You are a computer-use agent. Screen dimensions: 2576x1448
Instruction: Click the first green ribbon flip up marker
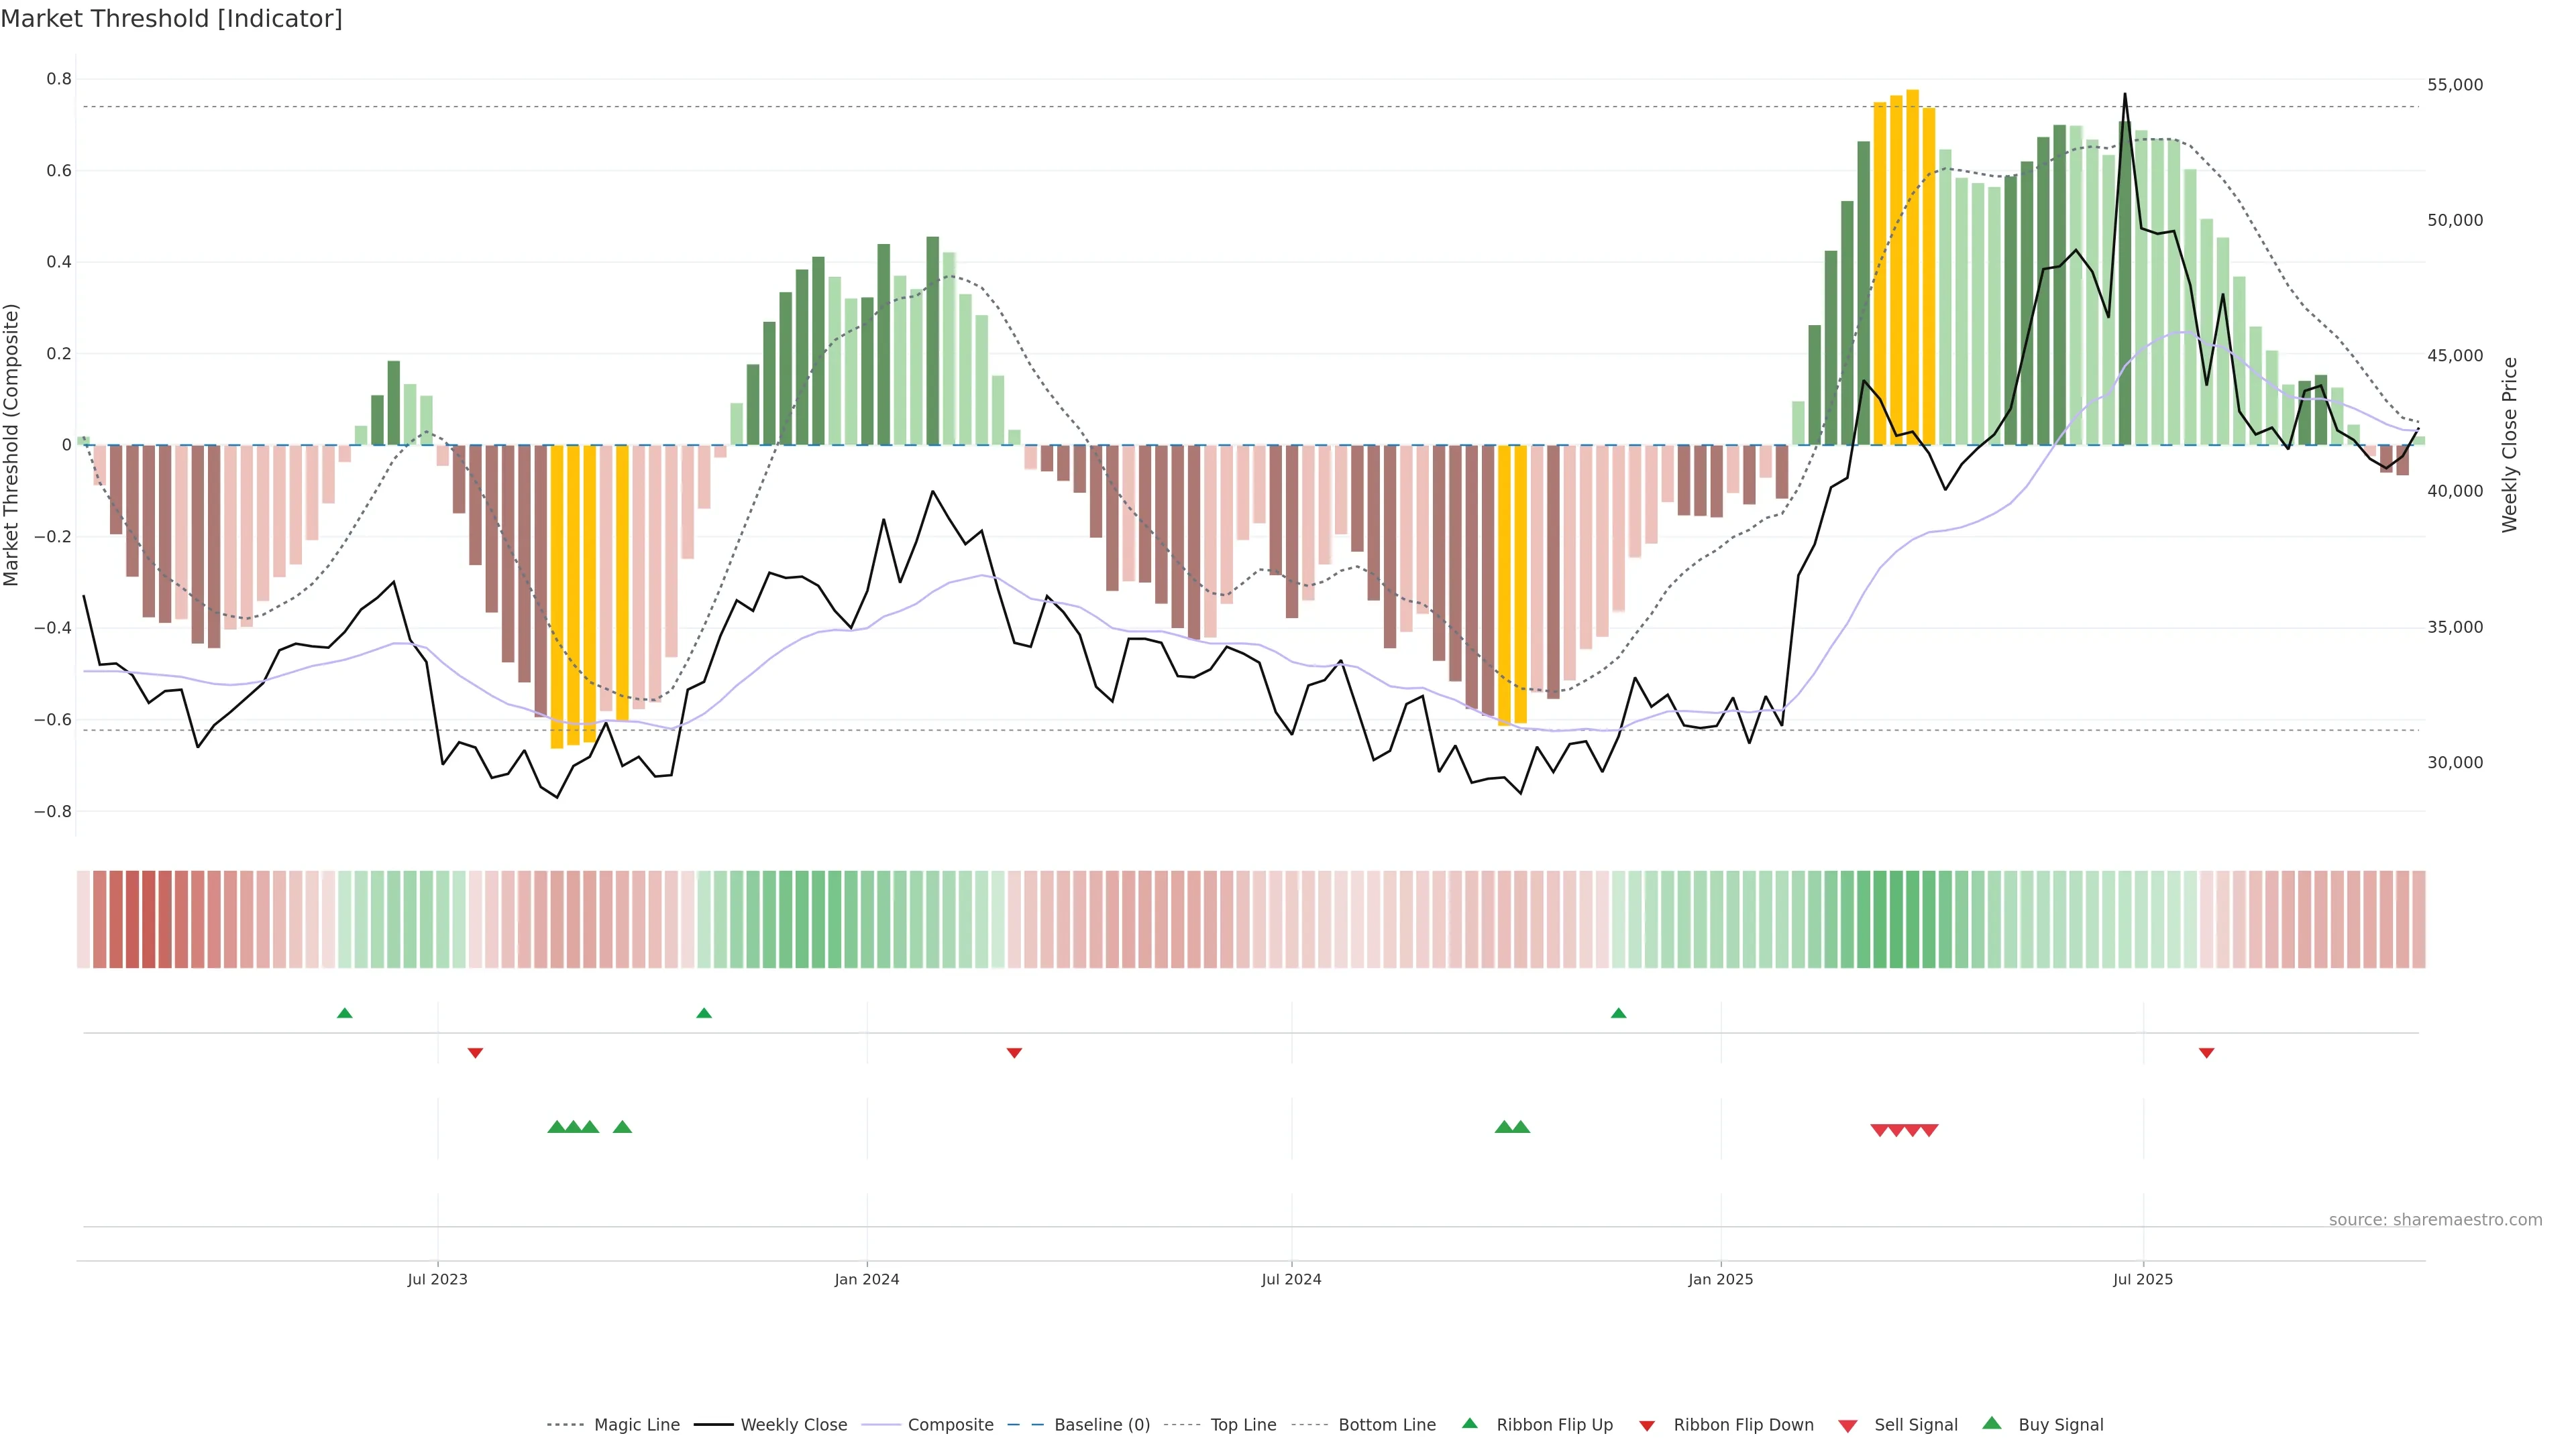point(345,1014)
